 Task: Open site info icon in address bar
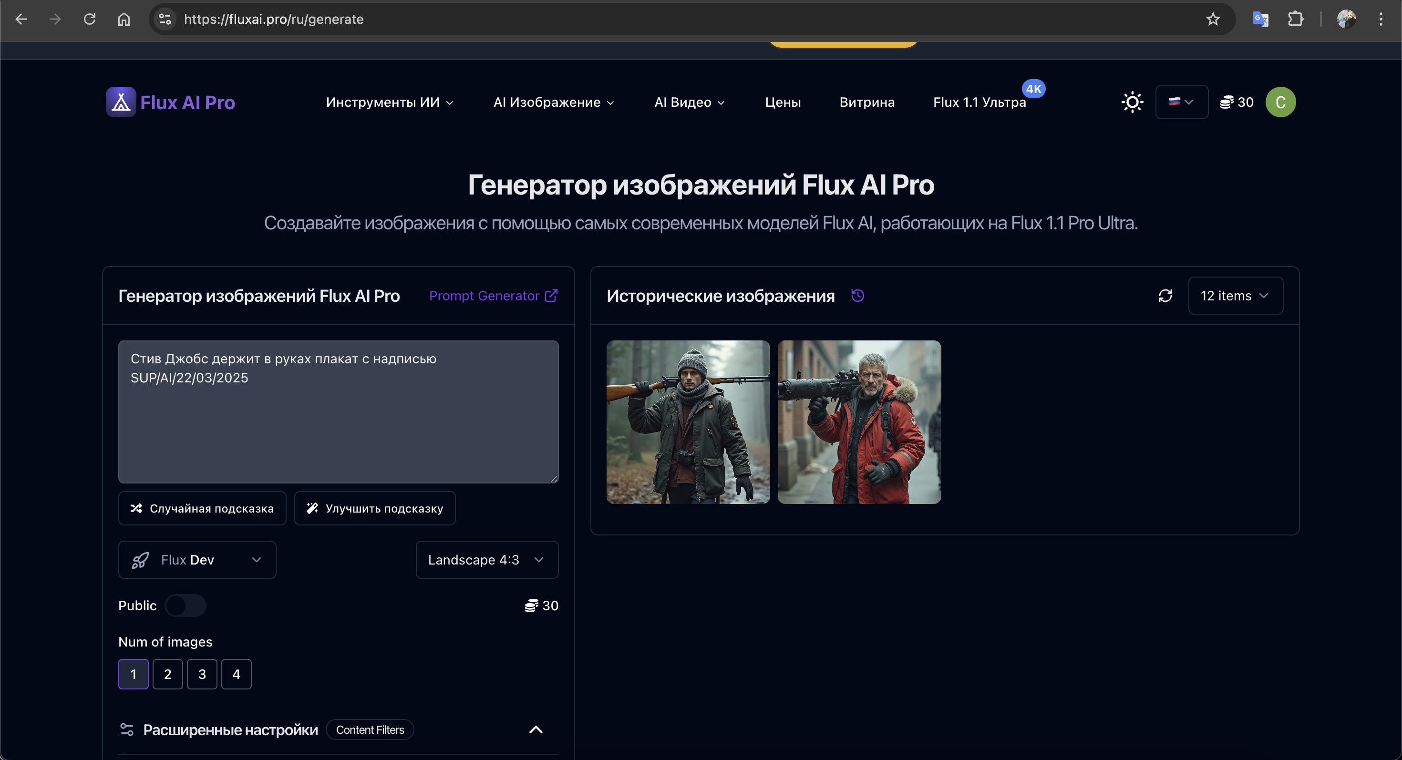coord(165,19)
